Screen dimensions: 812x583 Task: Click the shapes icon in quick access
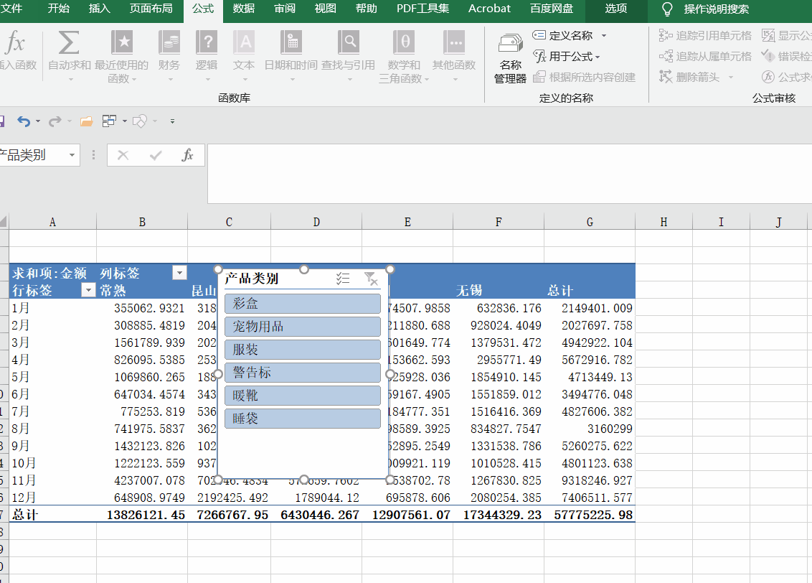tap(139, 121)
